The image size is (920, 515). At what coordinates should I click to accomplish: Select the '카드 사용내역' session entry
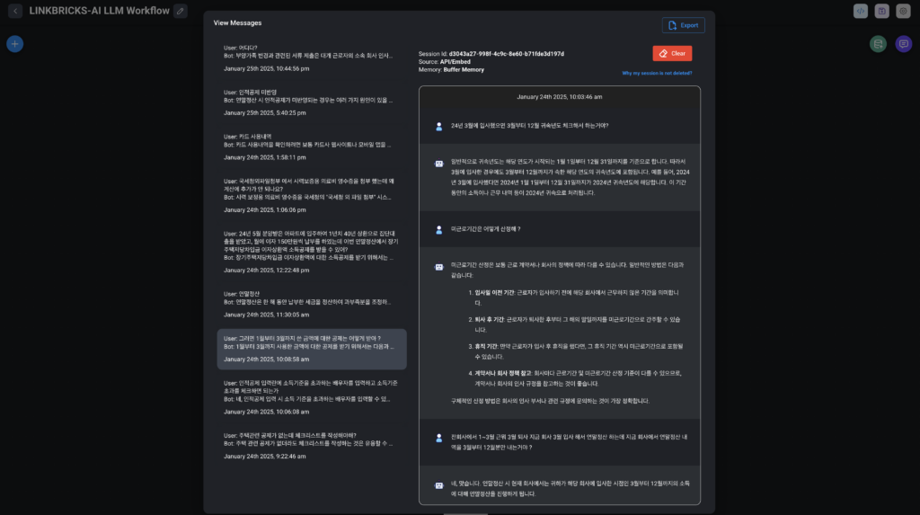(310, 146)
